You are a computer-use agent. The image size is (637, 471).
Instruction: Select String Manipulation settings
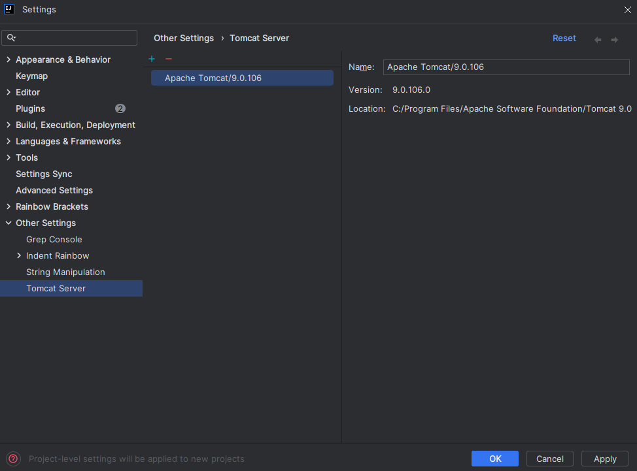[x=65, y=272]
